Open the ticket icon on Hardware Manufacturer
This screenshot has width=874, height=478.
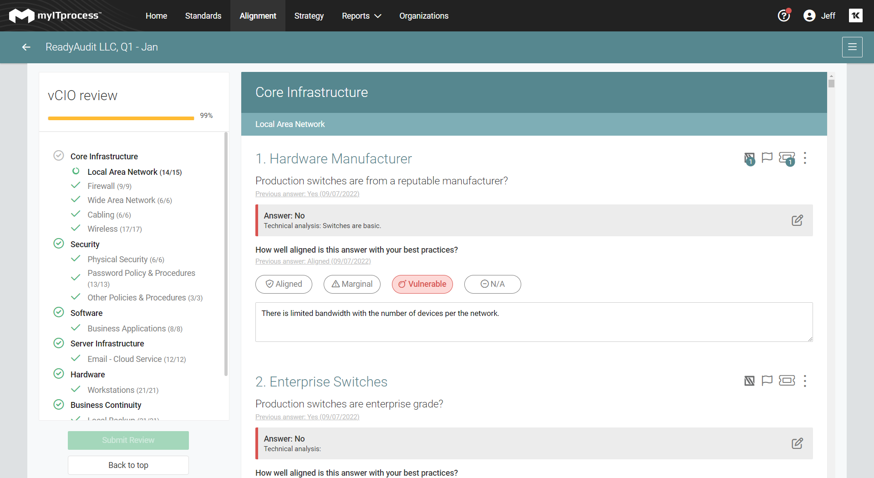(787, 158)
